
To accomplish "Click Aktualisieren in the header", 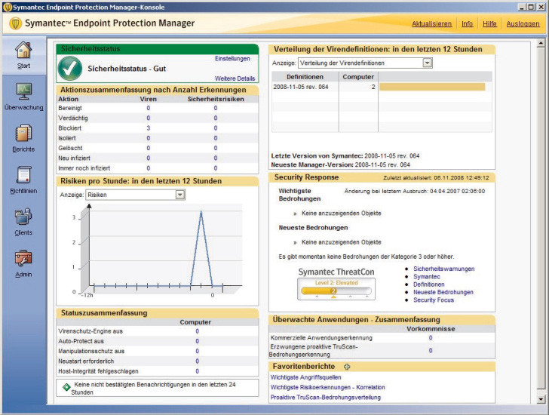I will tap(431, 24).
